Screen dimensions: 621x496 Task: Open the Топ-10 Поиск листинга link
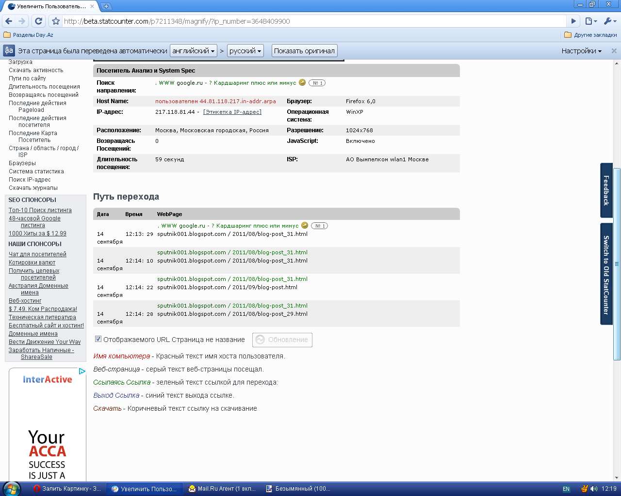click(40, 210)
